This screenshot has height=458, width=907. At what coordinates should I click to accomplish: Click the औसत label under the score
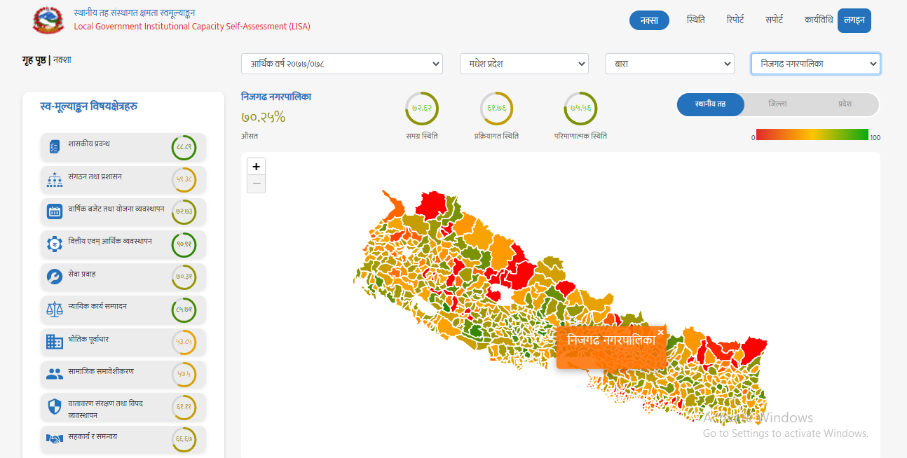coord(249,136)
